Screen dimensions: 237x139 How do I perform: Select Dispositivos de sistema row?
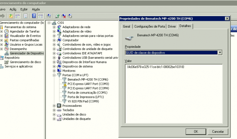[x=77, y=66]
